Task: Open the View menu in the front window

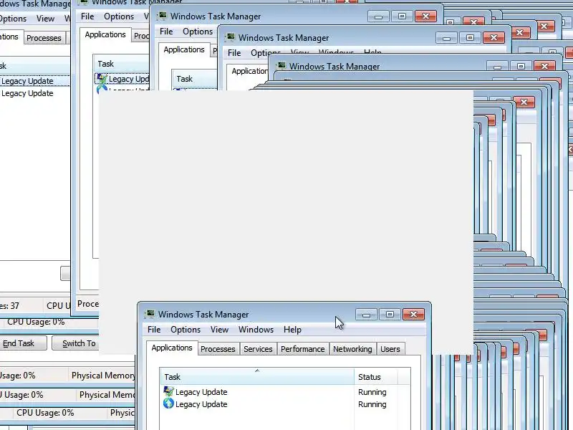Action: [x=219, y=330]
